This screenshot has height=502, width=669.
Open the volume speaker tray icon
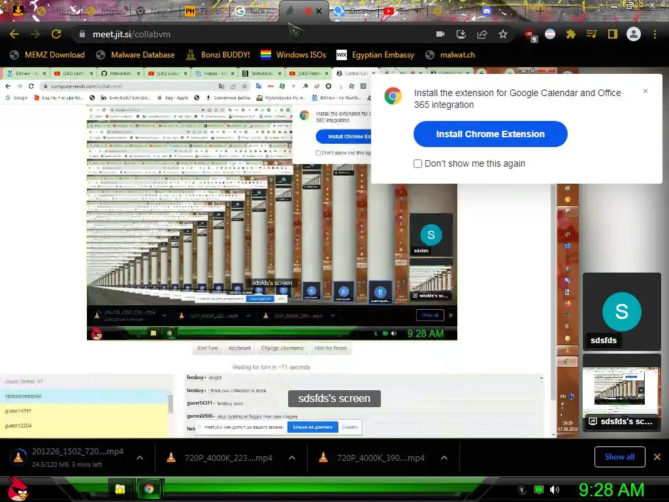[555, 490]
